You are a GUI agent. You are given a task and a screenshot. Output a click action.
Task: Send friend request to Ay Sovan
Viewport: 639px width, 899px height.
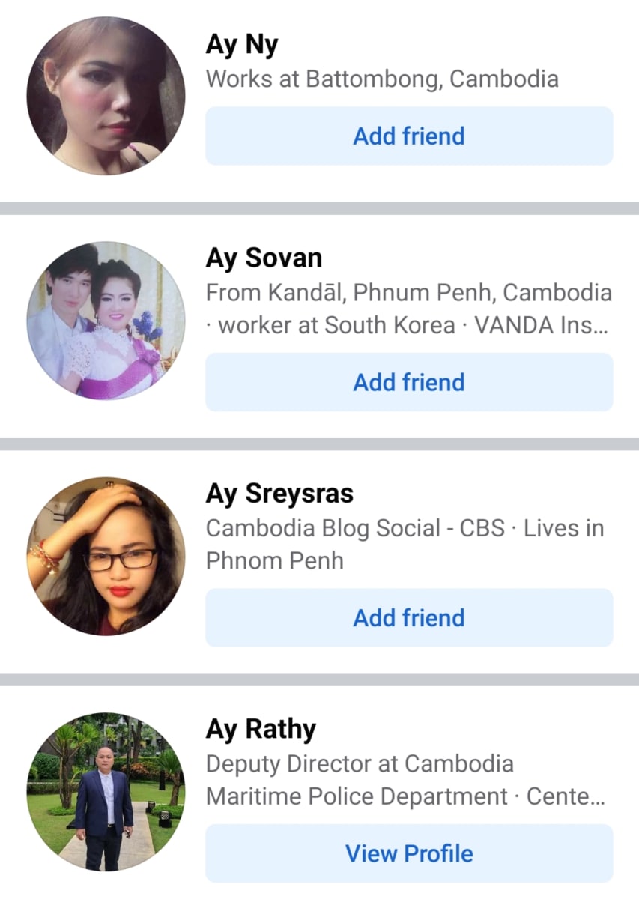(x=409, y=382)
